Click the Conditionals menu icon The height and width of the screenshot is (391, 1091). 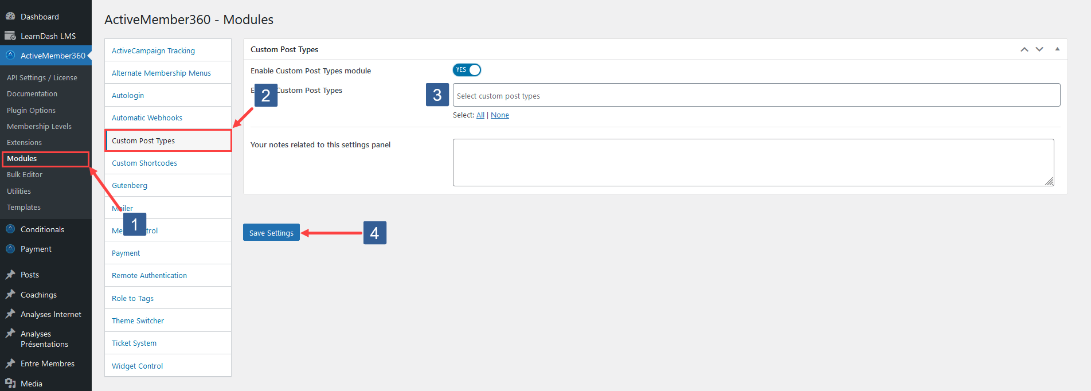10,229
